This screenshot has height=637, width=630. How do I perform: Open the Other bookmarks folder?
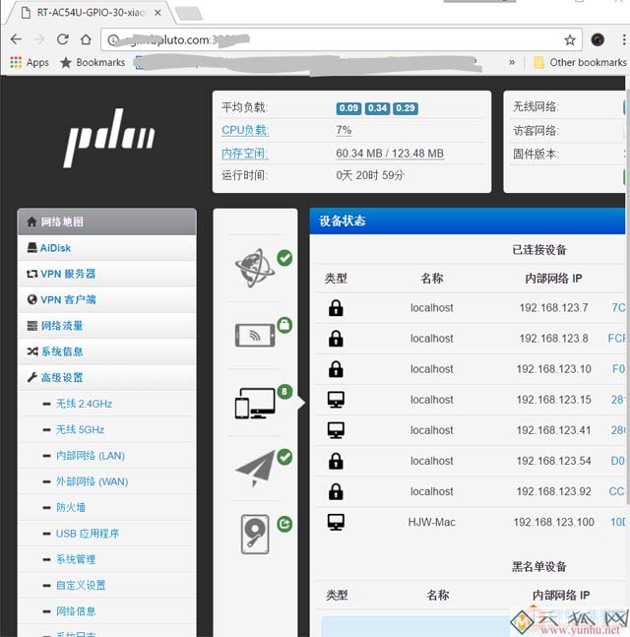coord(581,63)
